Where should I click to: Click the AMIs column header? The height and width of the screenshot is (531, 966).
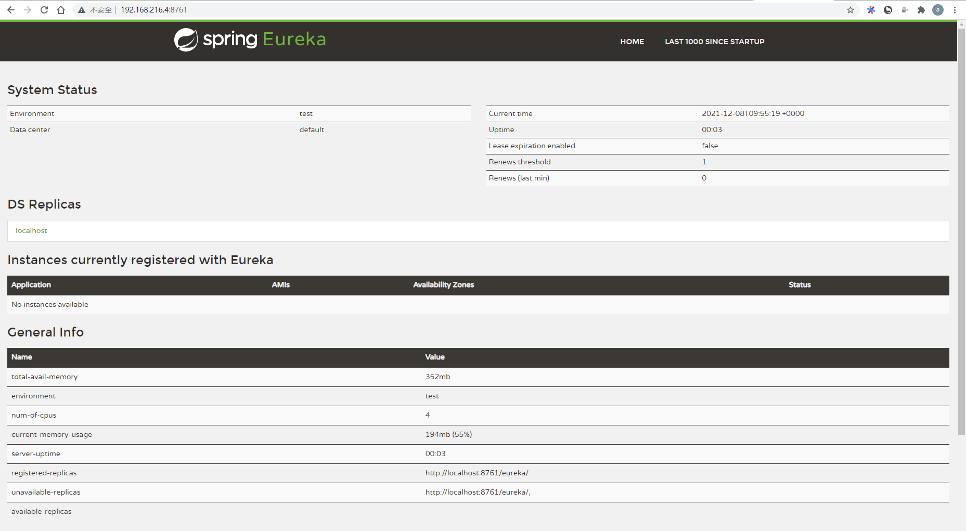coord(281,285)
